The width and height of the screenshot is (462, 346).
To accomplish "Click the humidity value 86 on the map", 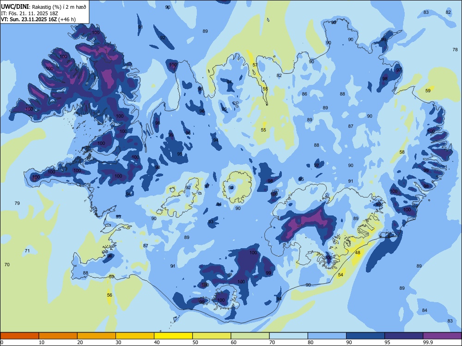I will coord(304,94).
